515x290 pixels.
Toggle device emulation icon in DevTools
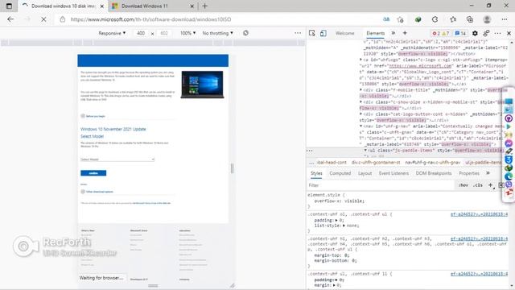323,33
